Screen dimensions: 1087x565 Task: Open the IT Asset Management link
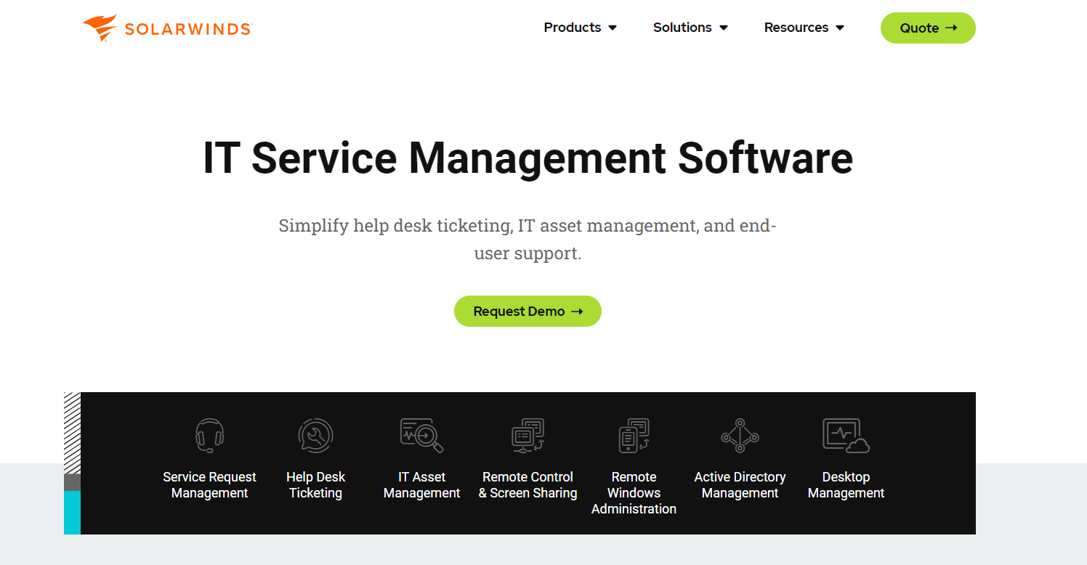point(421,484)
